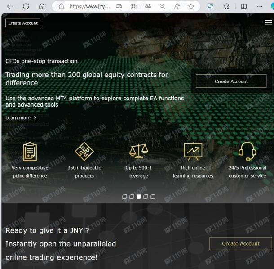Click 'online trading experience!' text
This screenshot has width=274, height=269.
point(51,257)
